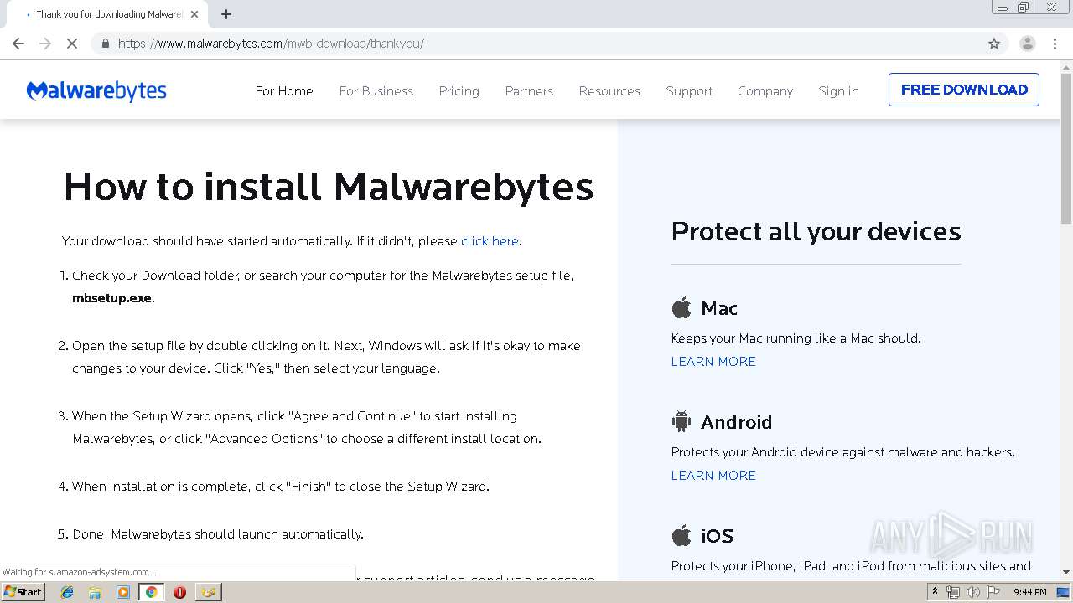Image resolution: width=1073 pixels, height=603 pixels.
Task: Bookmark this page with the star icon
Action: (994, 44)
